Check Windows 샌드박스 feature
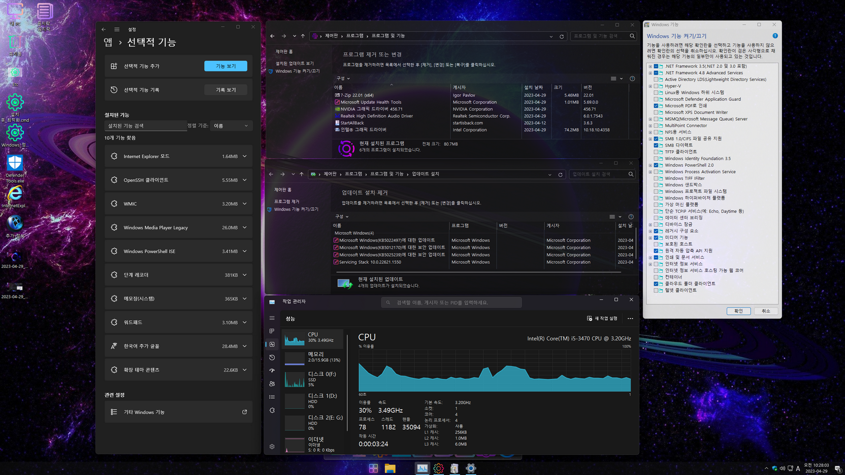The width and height of the screenshot is (845, 475). pos(656,185)
